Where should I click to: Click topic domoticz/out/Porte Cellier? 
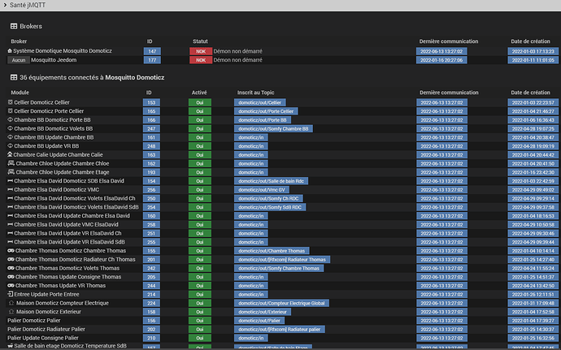(x=266, y=111)
